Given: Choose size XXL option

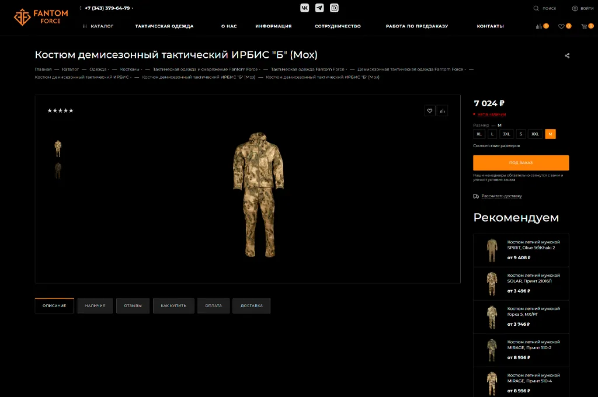Looking at the screenshot, I should (535, 134).
